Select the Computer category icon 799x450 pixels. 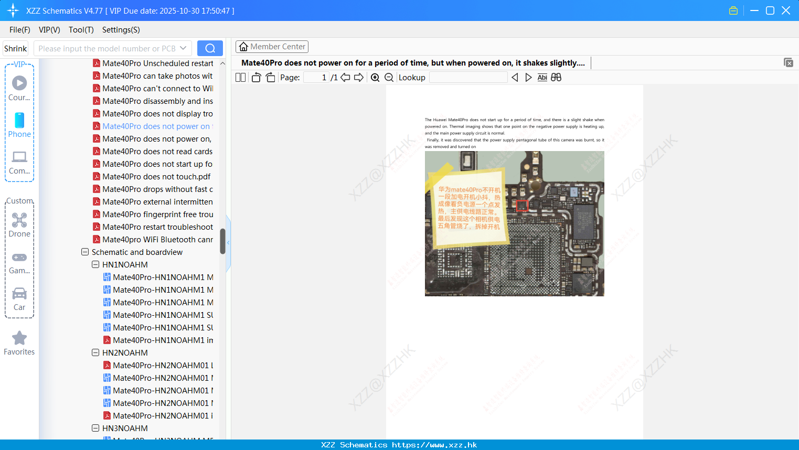click(19, 162)
